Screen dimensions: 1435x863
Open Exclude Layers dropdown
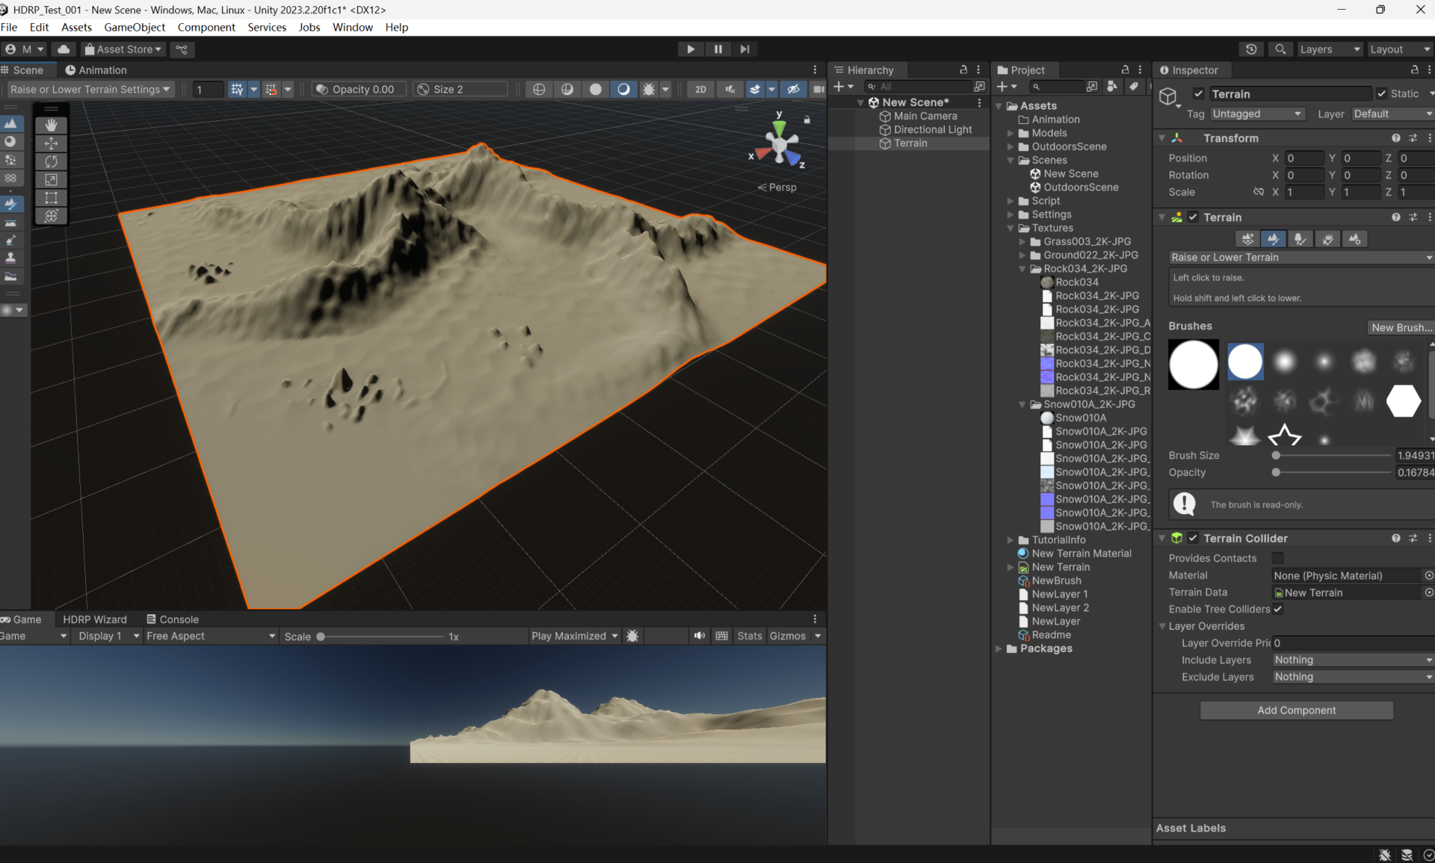[x=1353, y=677]
